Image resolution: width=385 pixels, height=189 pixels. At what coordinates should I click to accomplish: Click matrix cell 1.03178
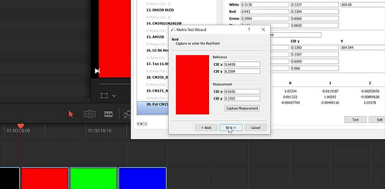click(x=370, y=102)
